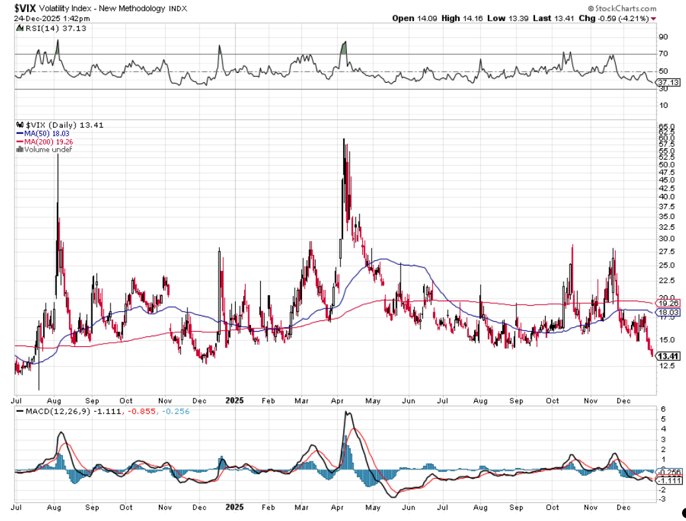Click the Volume bars legend icon
The height and width of the screenshot is (521, 686).
[x=19, y=150]
